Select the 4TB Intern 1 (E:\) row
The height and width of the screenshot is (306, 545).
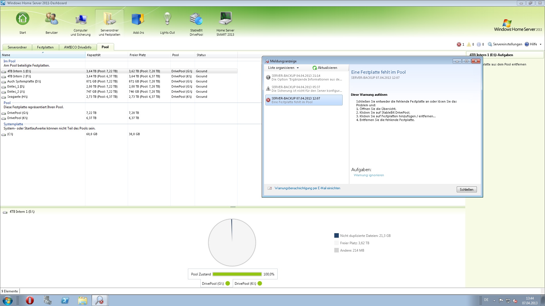(119, 71)
